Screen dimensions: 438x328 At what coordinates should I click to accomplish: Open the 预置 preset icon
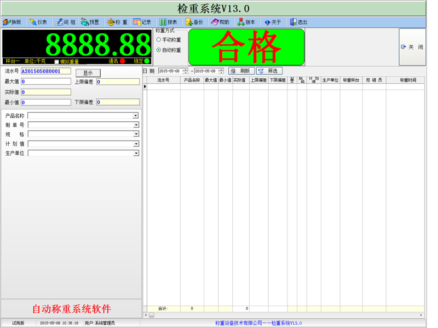pos(90,22)
